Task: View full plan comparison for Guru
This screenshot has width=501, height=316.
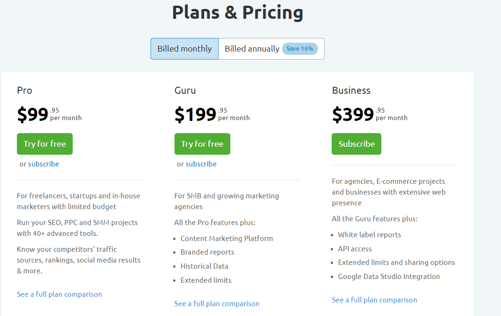Action: pyautogui.click(x=217, y=304)
